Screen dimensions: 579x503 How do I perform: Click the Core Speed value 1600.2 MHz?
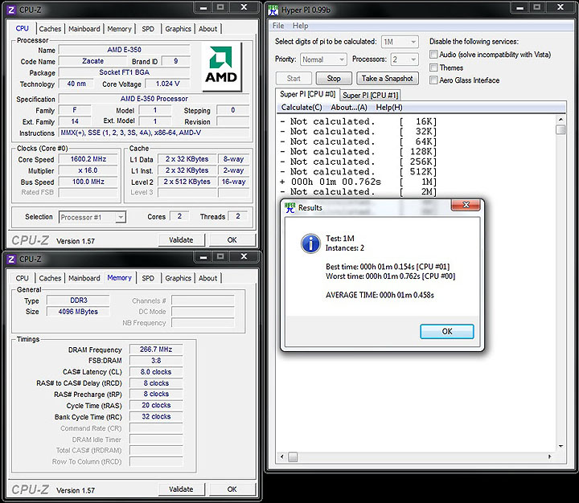(88, 159)
